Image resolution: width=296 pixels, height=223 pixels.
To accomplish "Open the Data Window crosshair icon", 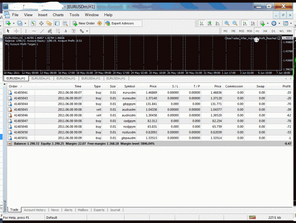I will tap(41, 23).
